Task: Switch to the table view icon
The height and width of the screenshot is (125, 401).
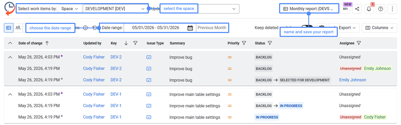Action: pyautogui.click(x=9, y=28)
